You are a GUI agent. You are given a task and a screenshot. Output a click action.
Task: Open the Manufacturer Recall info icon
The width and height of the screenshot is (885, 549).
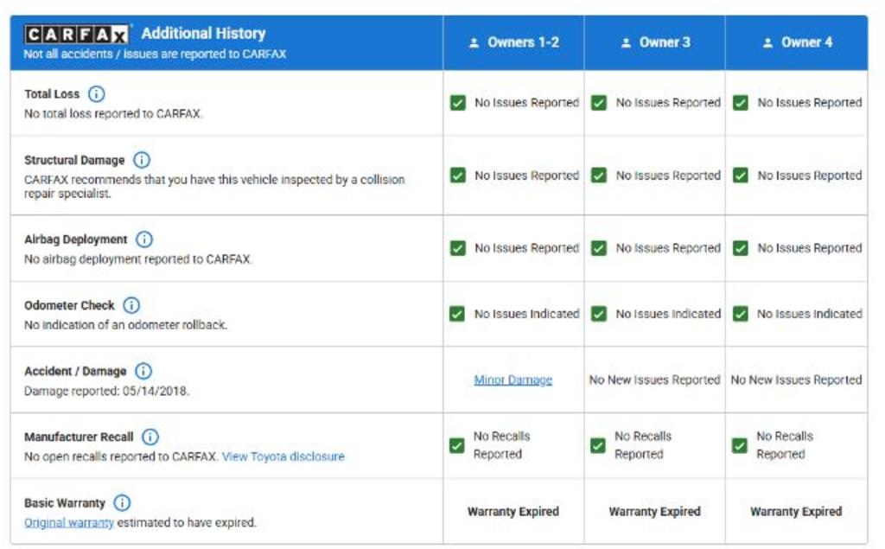click(150, 437)
